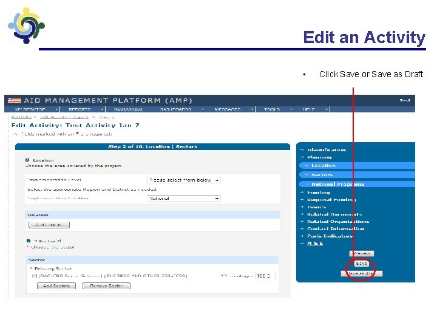
Task: Go to Identification step in sidebar
Action: coord(327,150)
